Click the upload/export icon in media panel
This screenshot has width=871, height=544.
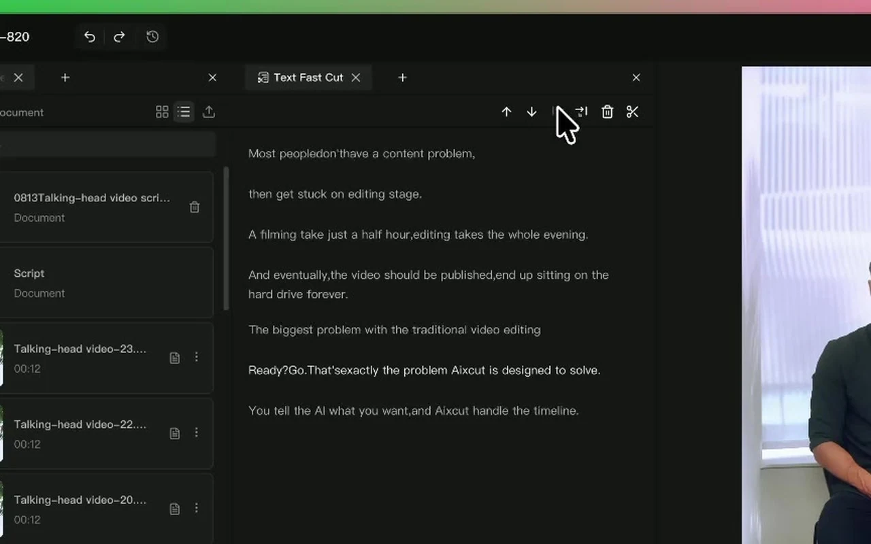(209, 112)
